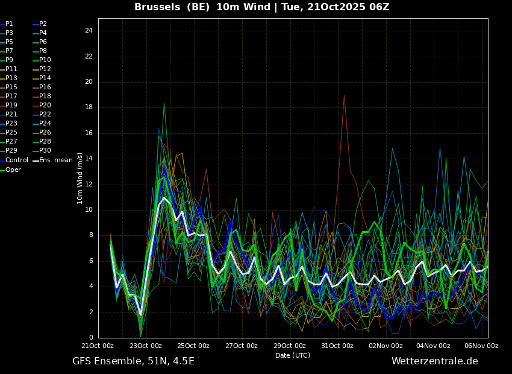The image size is (512, 374).
Task: Select the P30 legend label
Action: click(45, 151)
